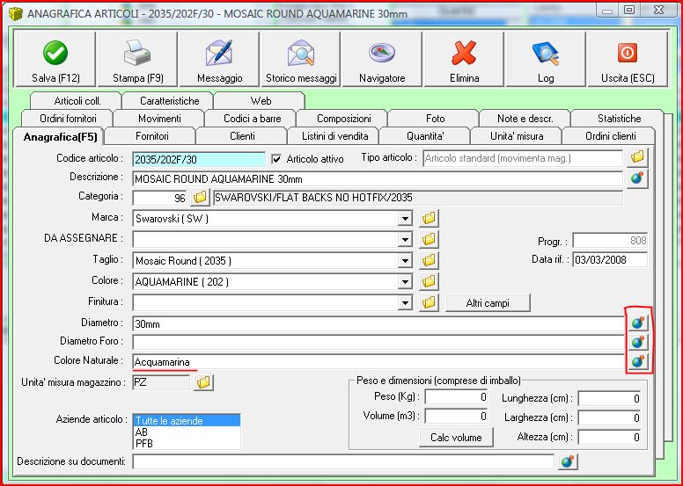Click the Data rif. date field
This screenshot has width=683, height=486.
point(610,260)
